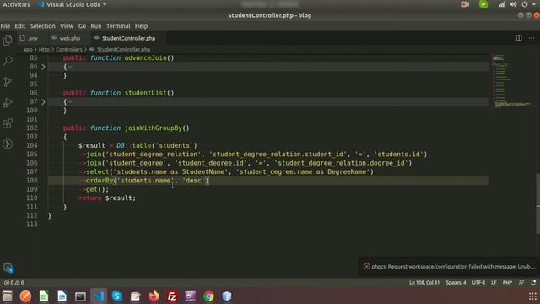The width and height of the screenshot is (540, 304).
Task: Open the editor More Actions ellipsis
Action: (x=532, y=38)
